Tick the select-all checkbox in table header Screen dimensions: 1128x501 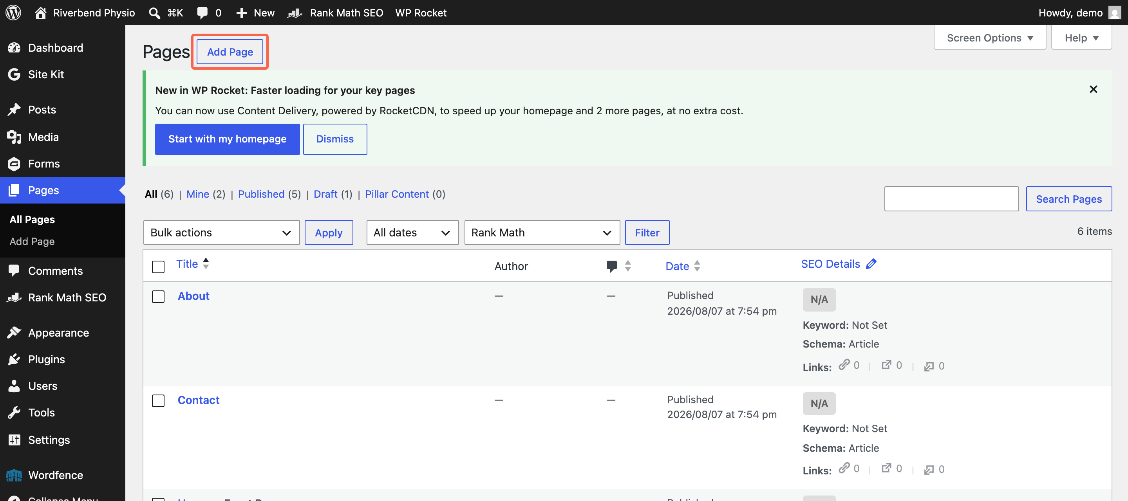tap(158, 267)
